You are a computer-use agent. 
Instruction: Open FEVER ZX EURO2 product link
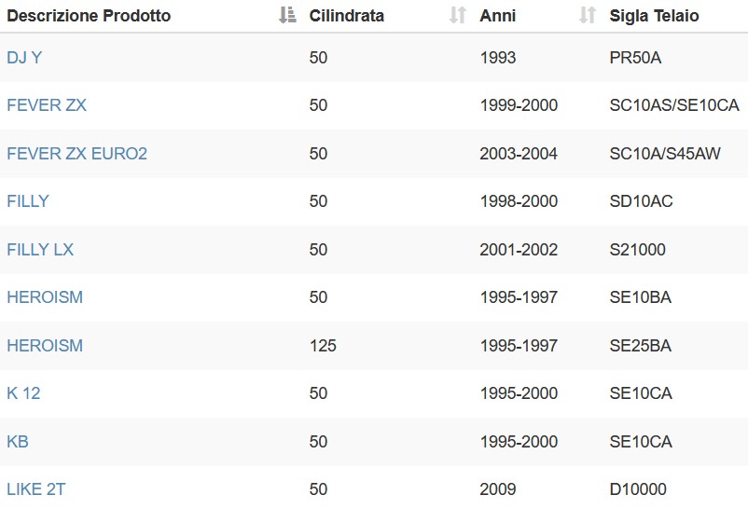coord(76,154)
